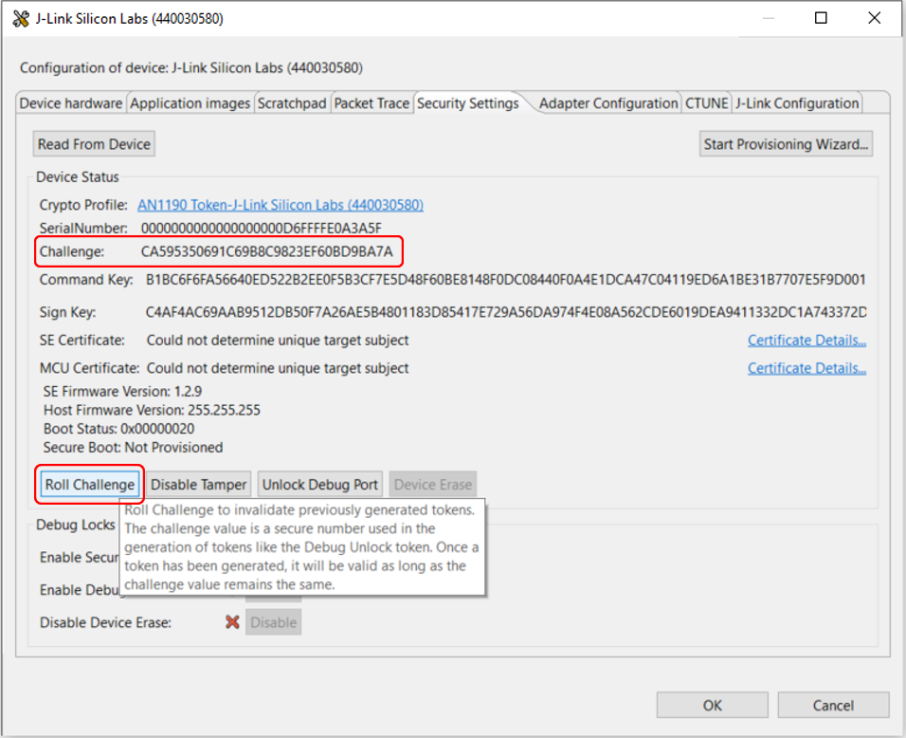Switch to the CTUNE tab
The height and width of the screenshot is (738, 906).
(x=707, y=103)
